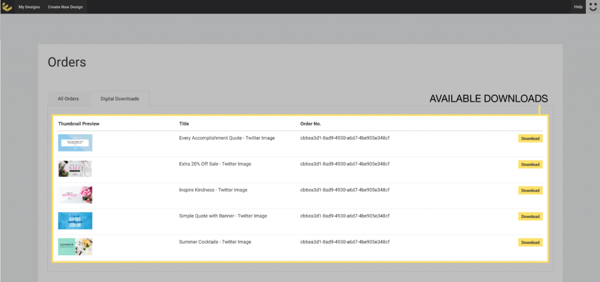Open My Designs from top navigation
The height and width of the screenshot is (282, 600).
click(29, 7)
